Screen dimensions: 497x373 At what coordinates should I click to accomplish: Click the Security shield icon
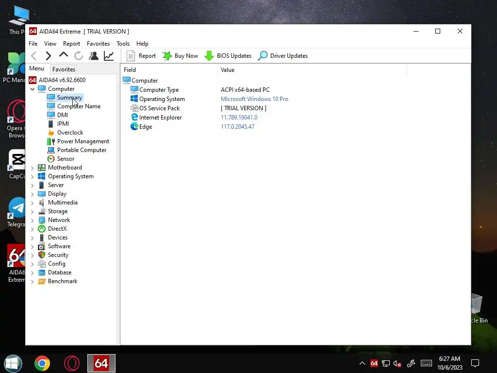click(42, 255)
